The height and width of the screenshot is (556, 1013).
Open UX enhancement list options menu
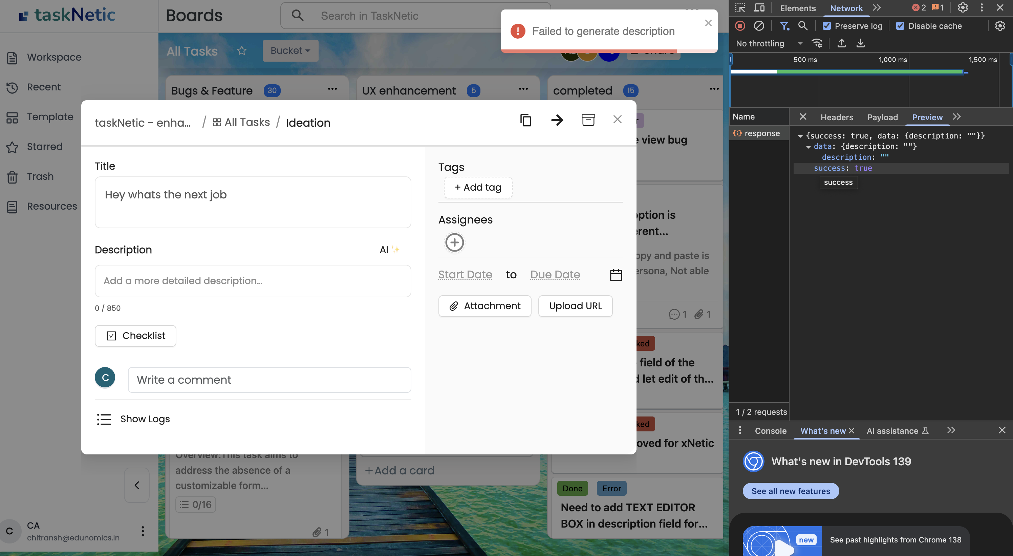pos(523,89)
